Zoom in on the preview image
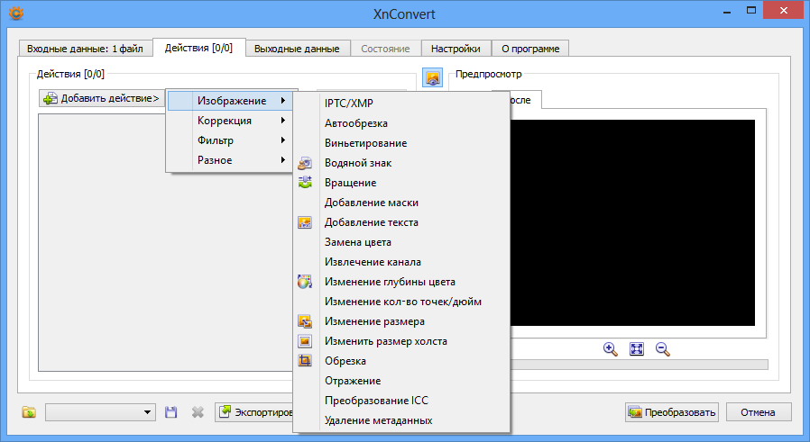 (610, 349)
